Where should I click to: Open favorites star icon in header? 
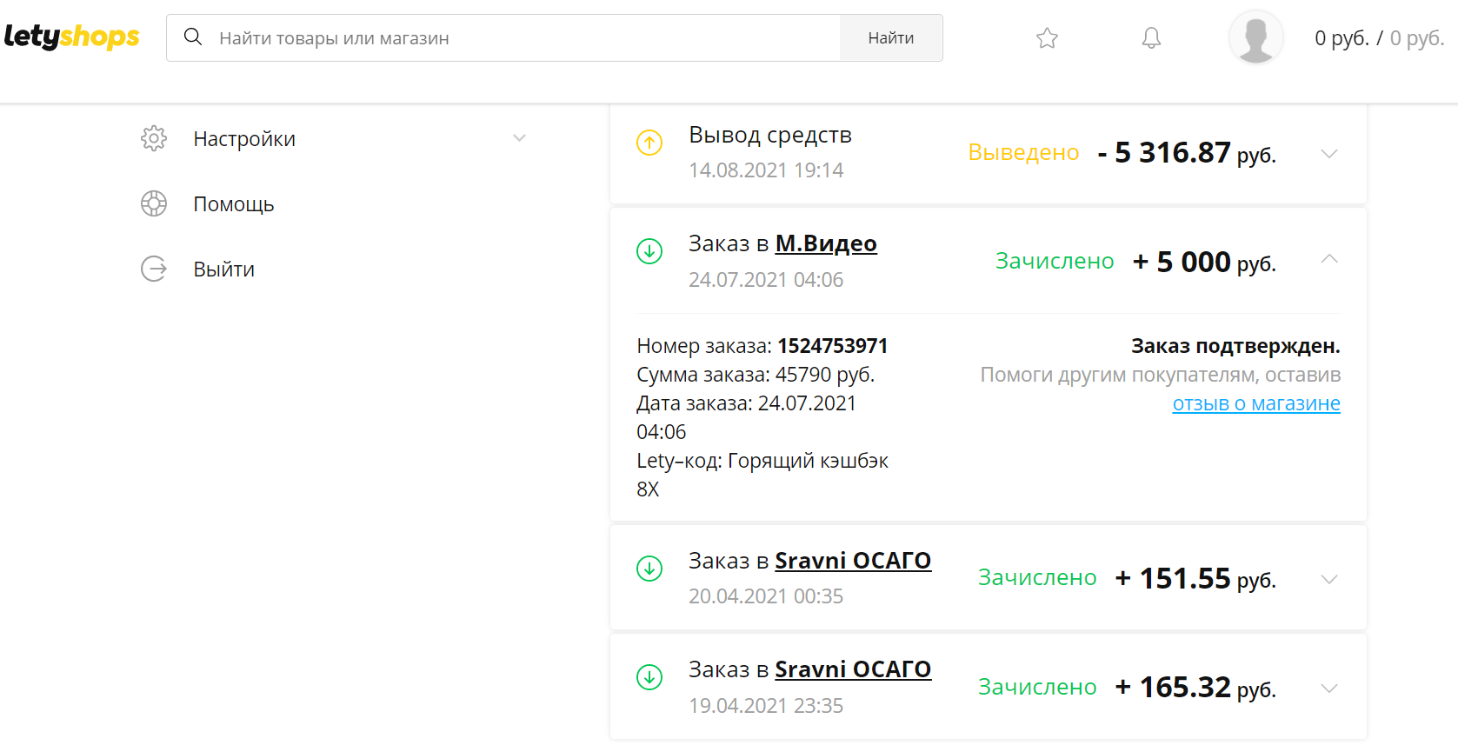pyautogui.click(x=1047, y=38)
